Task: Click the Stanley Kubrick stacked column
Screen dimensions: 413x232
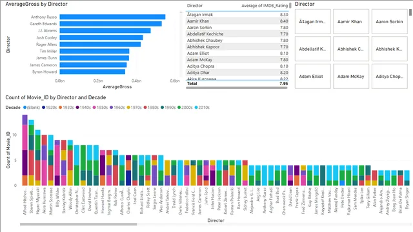Action: pos(64,163)
